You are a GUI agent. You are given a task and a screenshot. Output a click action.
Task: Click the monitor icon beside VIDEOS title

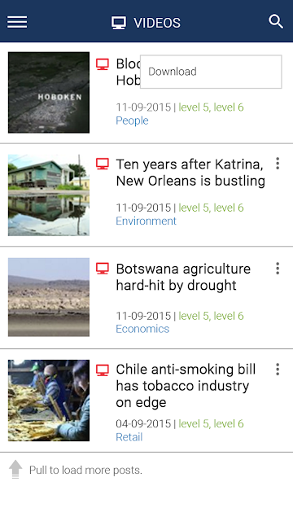tap(119, 23)
